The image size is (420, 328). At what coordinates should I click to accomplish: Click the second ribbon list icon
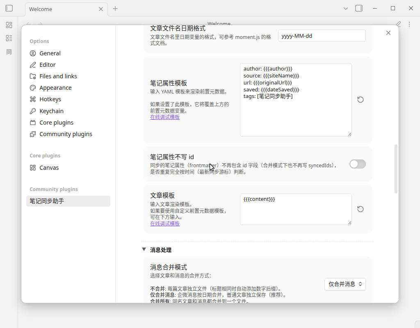click(9, 38)
